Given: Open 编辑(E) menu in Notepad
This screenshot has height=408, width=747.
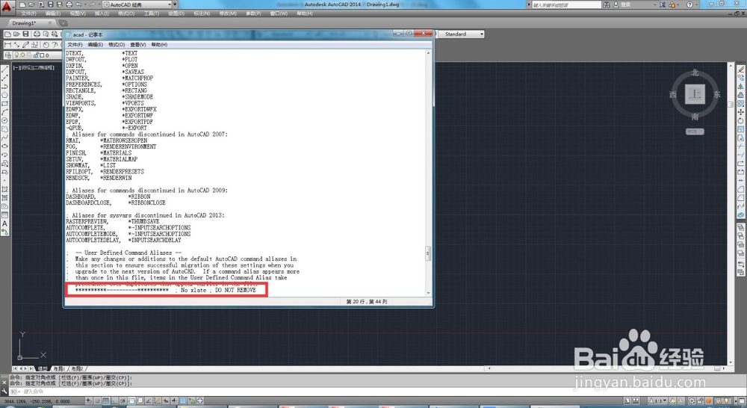Looking at the screenshot, I should coord(96,44).
